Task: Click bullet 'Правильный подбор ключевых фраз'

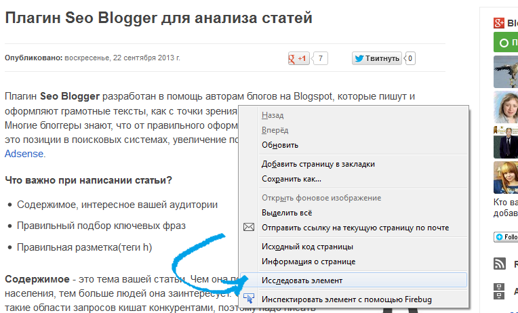Action: point(102,226)
